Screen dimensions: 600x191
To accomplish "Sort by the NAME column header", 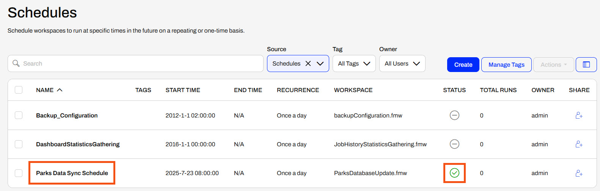I will point(45,90).
